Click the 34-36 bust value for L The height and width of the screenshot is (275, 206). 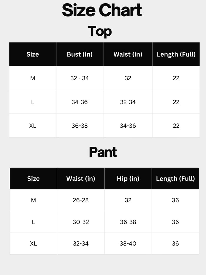[79, 102]
